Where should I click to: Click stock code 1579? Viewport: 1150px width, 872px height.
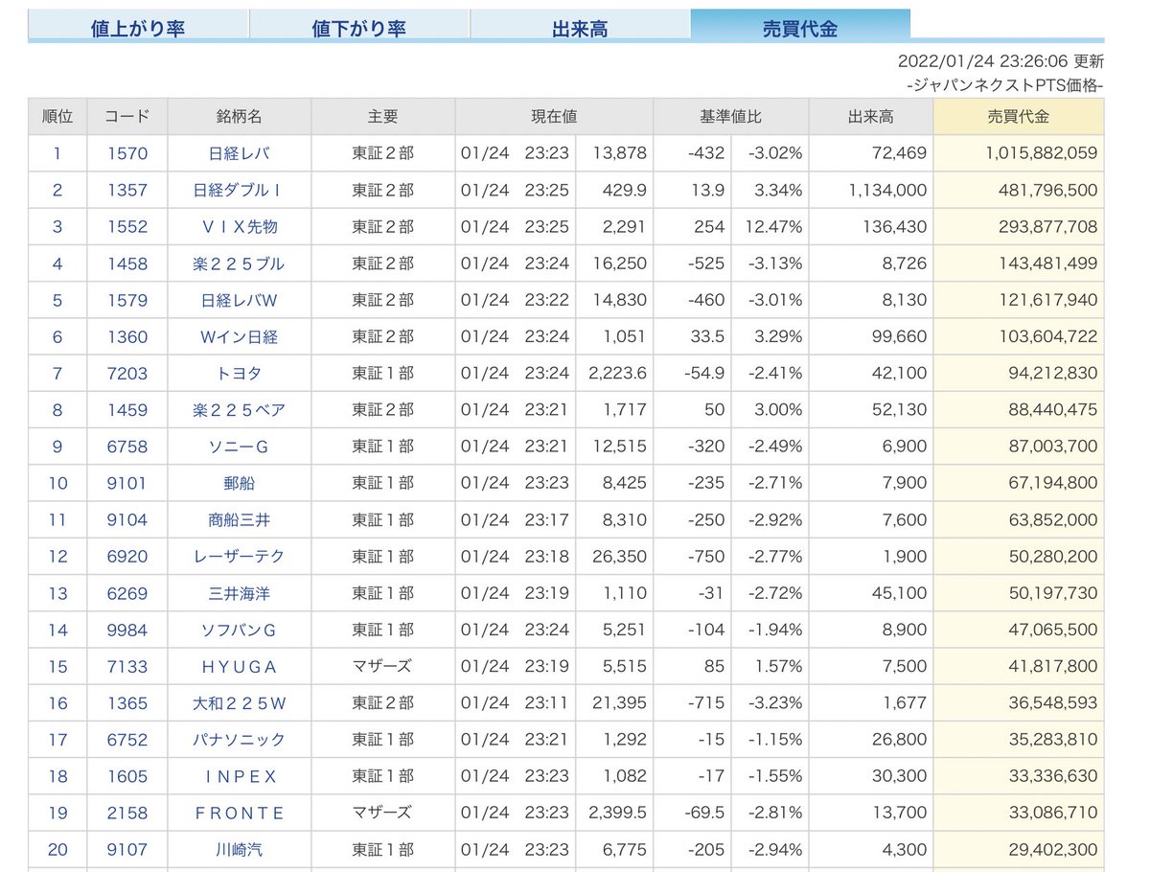127,300
